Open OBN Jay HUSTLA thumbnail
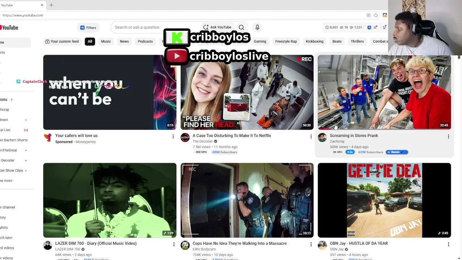Image resolution: width=462 pixels, height=260 pixels. [x=384, y=200]
